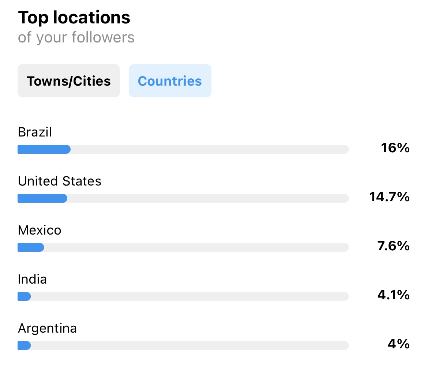Click the 4.1% percentage value
Image resolution: width=428 pixels, height=378 pixels.
pyautogui.click(x=394, y=295)
